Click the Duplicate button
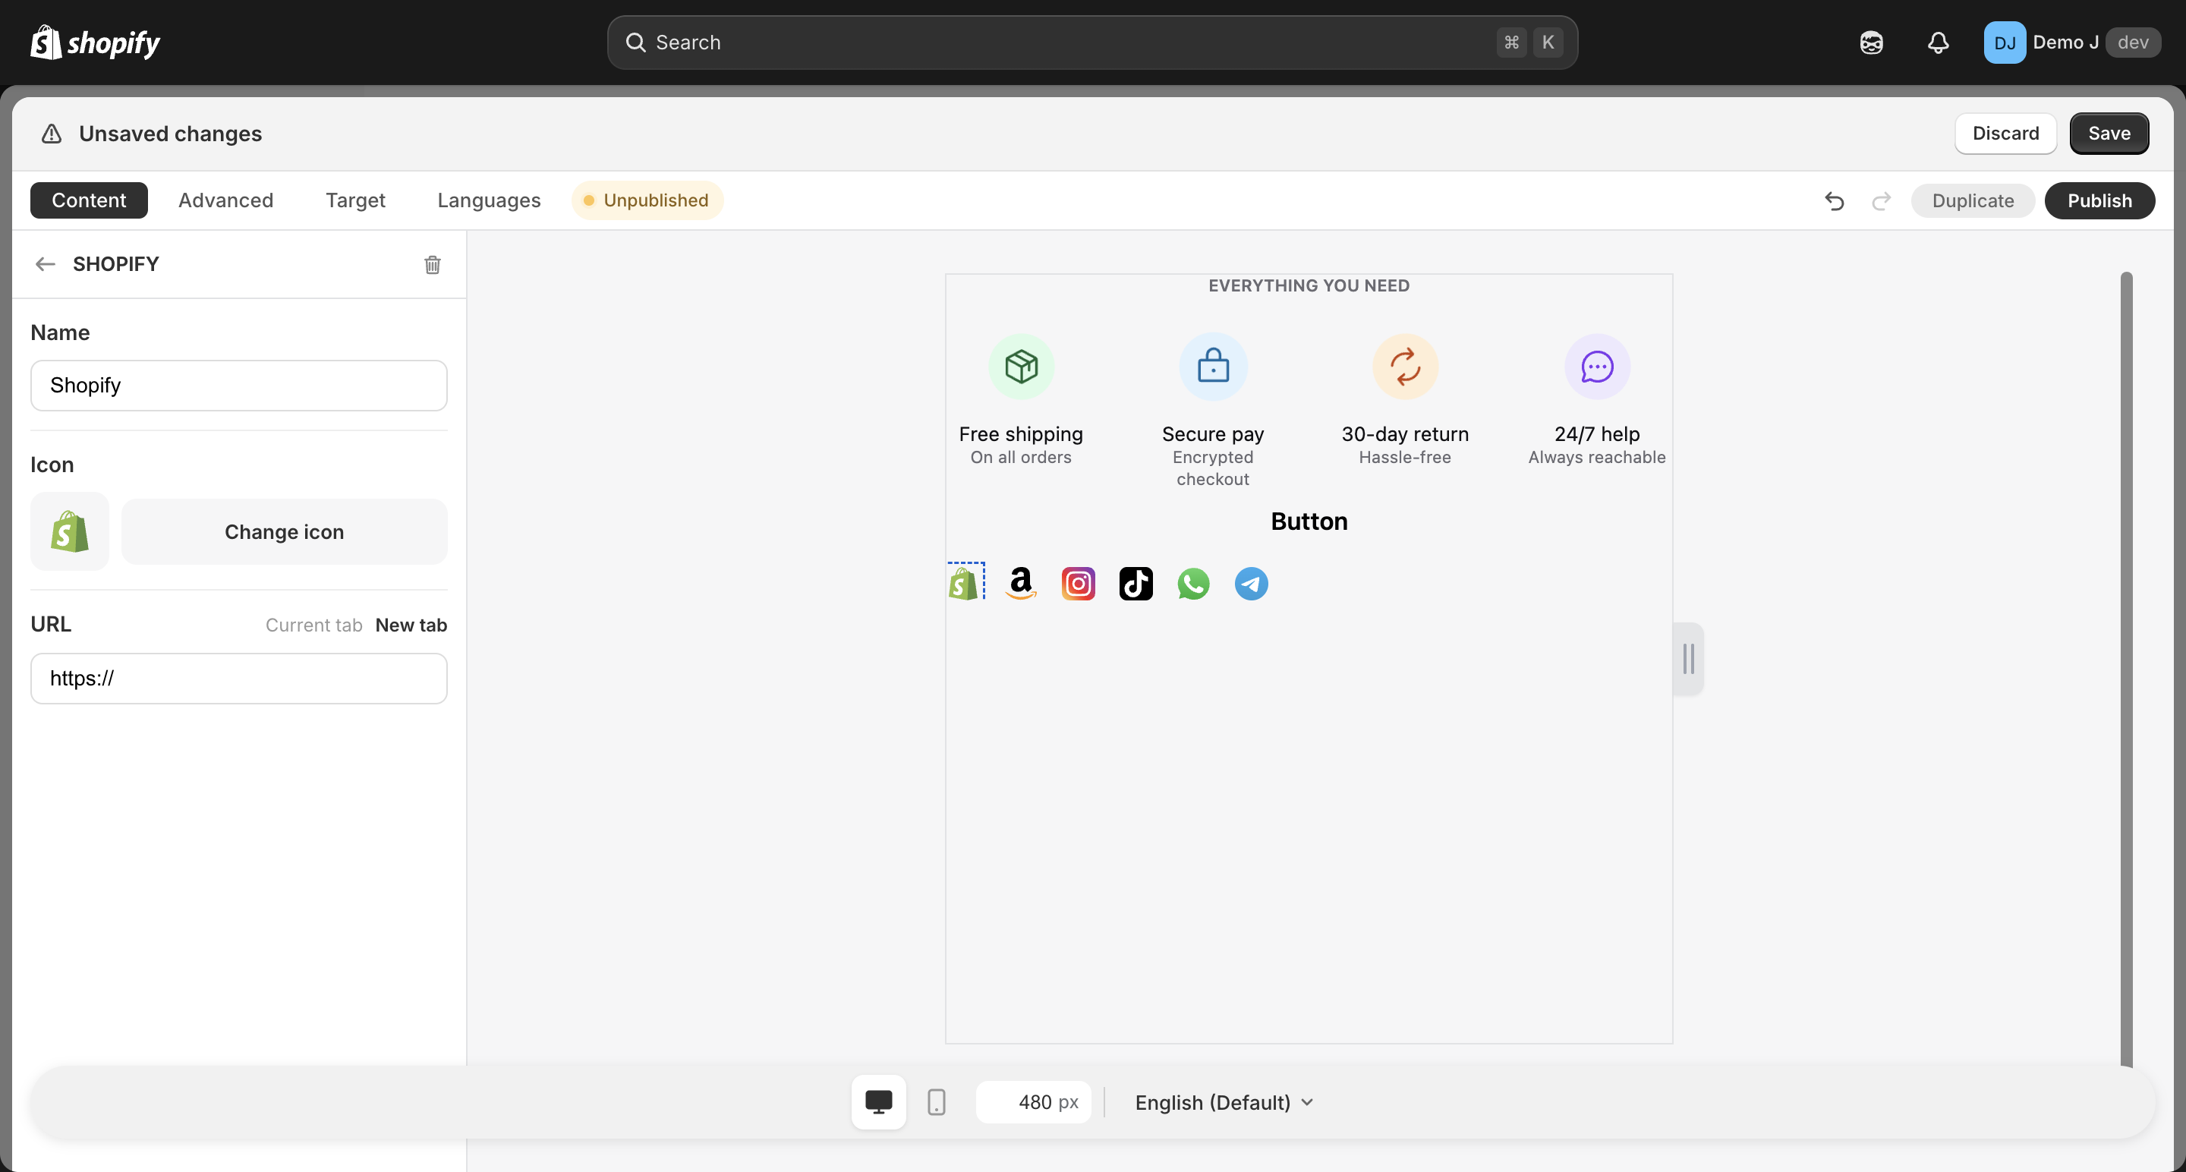Viewport: 2186px width, 1172px height. pyautogui.click(x=1972, y=201)
